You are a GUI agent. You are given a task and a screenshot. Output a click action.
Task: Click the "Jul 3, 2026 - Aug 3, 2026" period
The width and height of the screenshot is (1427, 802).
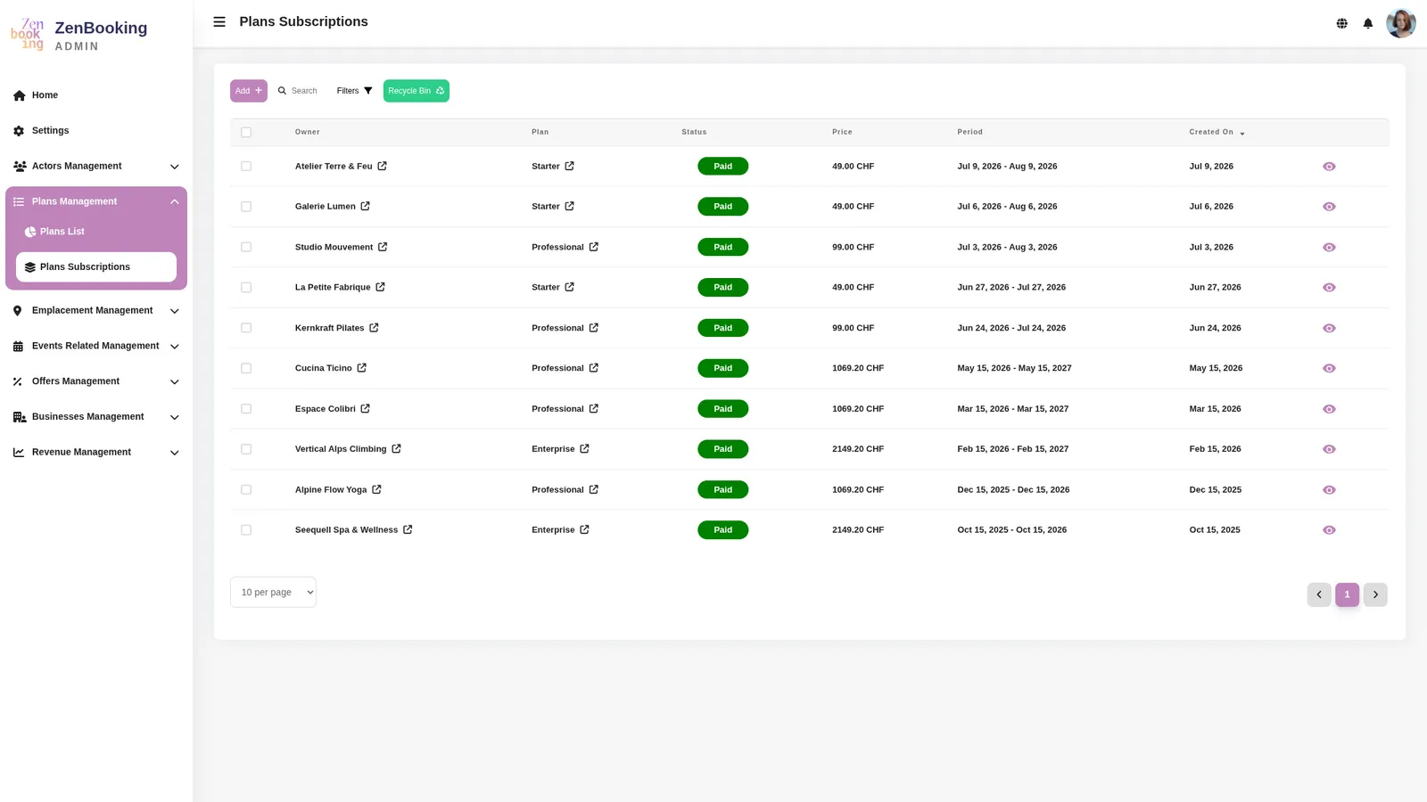pyautogui.click(x=1007, y=247)
